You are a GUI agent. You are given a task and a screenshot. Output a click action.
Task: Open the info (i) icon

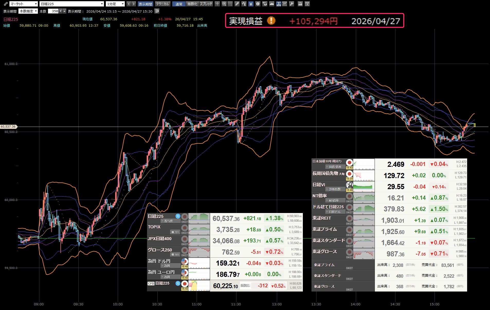point(258,4)
